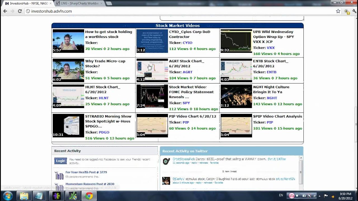Open the PDGO ticker link
358x201 pixels.
pos(104,132)
